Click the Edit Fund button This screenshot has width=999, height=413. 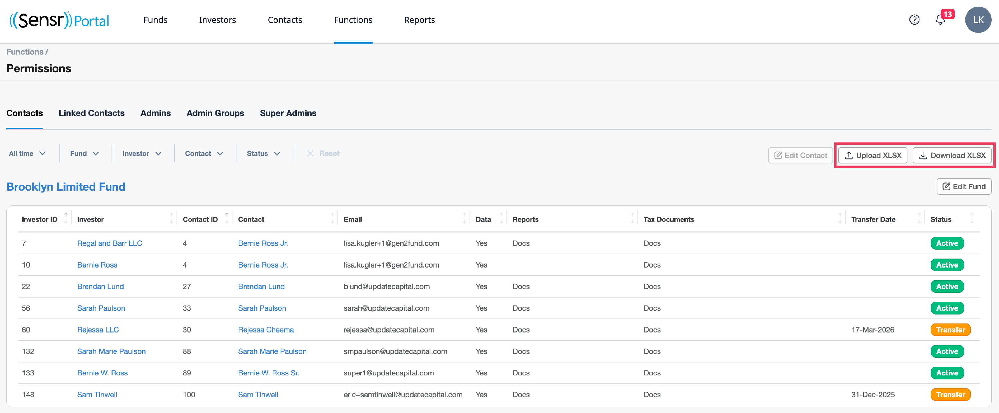(964, 186)
